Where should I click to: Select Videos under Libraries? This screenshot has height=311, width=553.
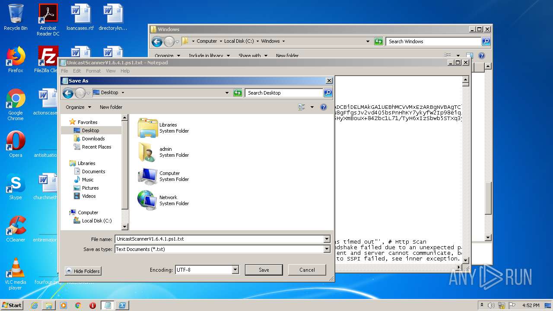89,196
